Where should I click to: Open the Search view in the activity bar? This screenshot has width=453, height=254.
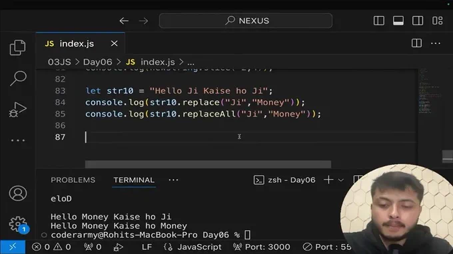click(18, 78)
